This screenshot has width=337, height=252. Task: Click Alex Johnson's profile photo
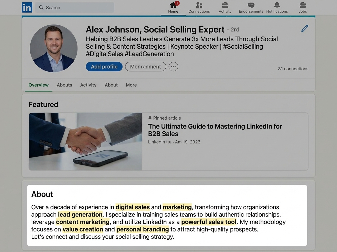point(53,48)
